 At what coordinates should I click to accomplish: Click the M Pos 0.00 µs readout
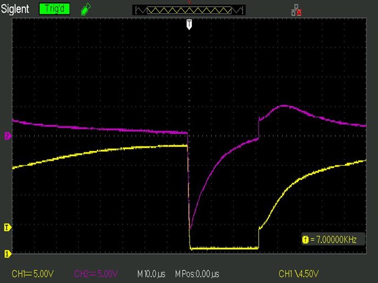pyautogui.click(x=197, y=273)
